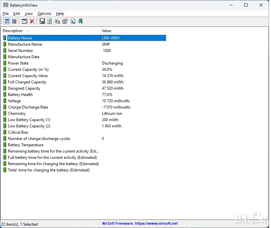This screenshot has height=228, width=271.
Task: Switch to Battery Log view toolbar icon
Action: tap(14, 22)
